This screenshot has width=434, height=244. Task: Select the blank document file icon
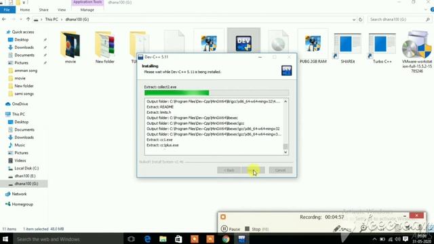click(x=174, y=42)
